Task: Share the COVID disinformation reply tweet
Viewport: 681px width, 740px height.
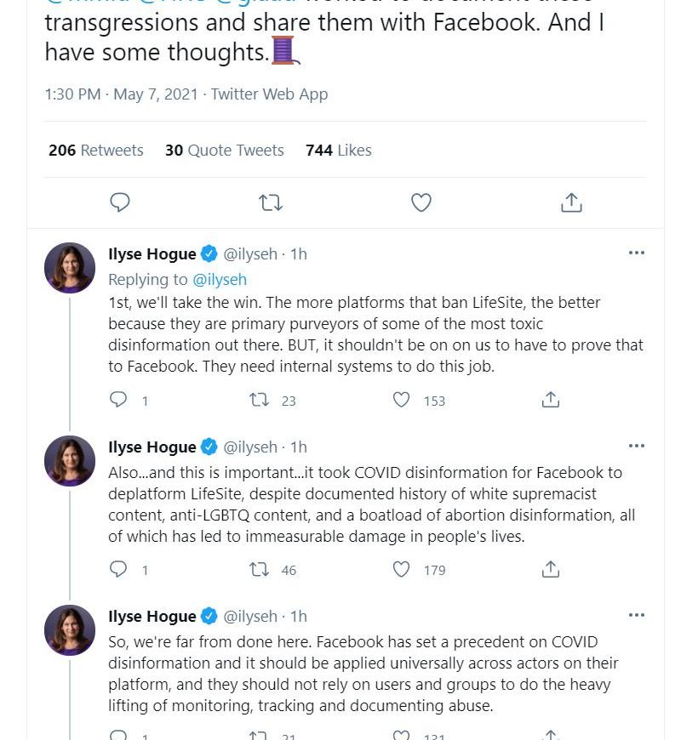Action: pyautogui.click(x=551, y=569)
